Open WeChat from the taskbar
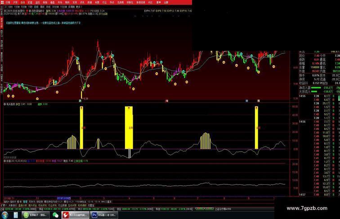340x219 pixels. click(x=55, y=215)
